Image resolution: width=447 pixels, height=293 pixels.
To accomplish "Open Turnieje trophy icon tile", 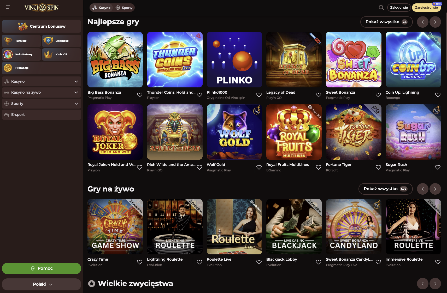I will 21,41.
